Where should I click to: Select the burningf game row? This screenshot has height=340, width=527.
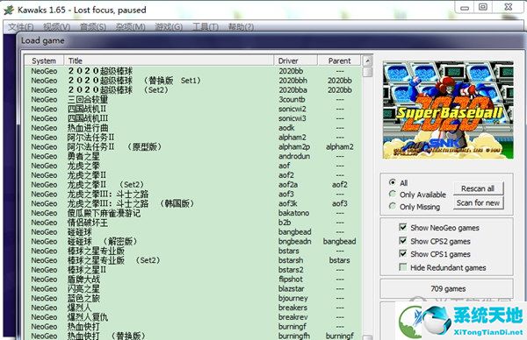(x=193, y=326)
